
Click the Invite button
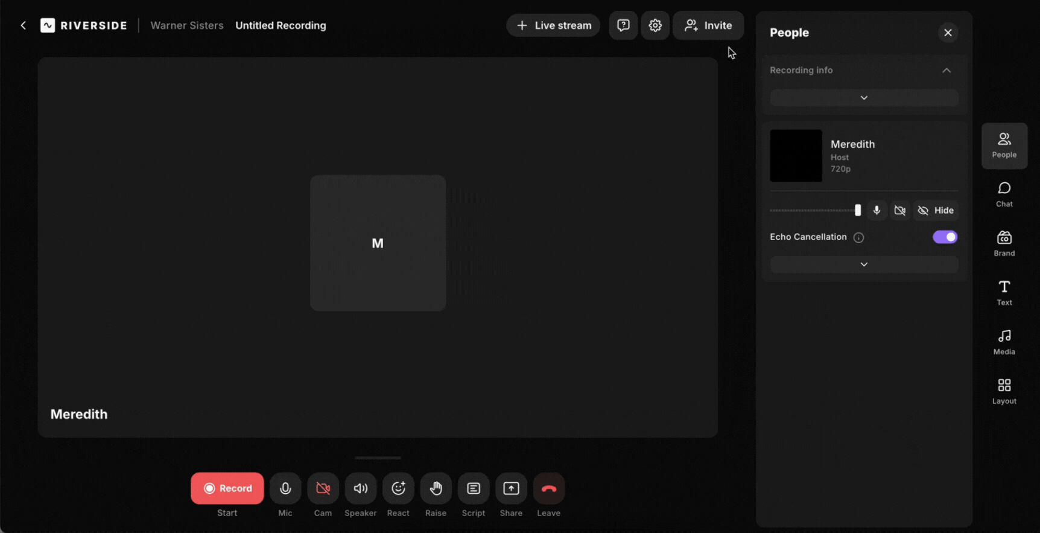pos(708,25)
